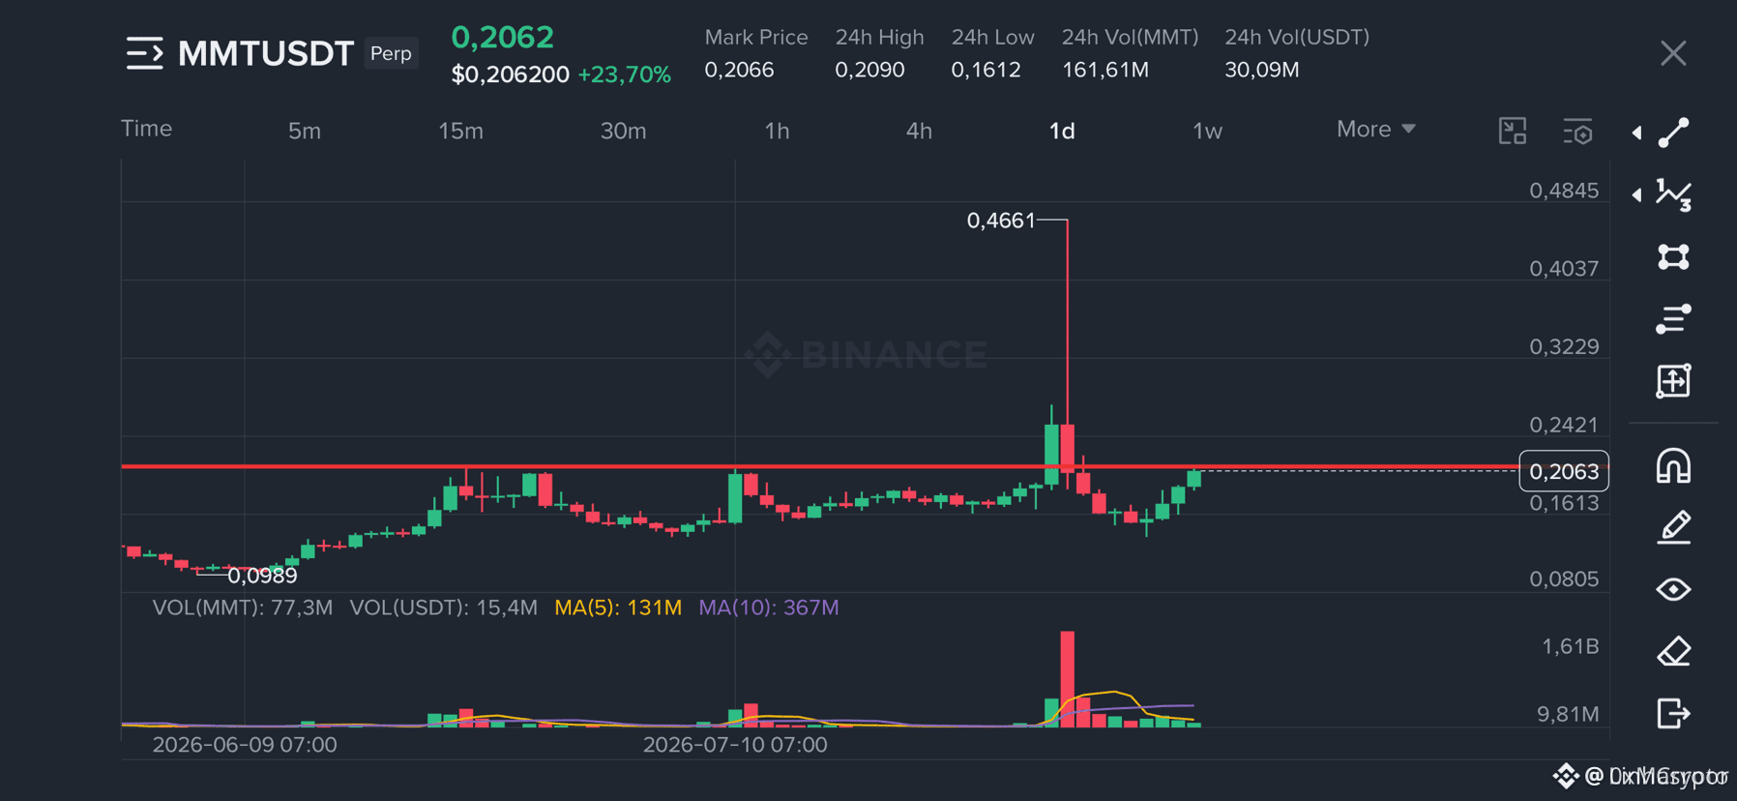
Task: Open the symbol list menu icon
Action: pos(145,53)
